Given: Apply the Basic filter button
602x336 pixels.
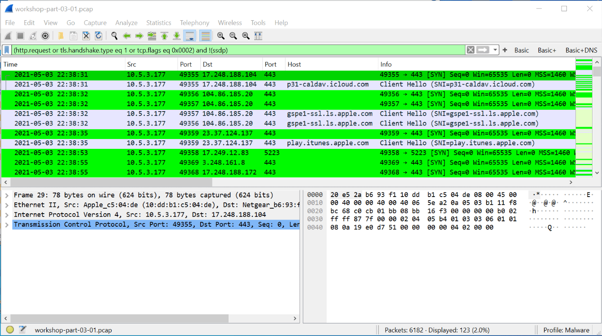Looking at the screenshot, I should coord(521,50).
